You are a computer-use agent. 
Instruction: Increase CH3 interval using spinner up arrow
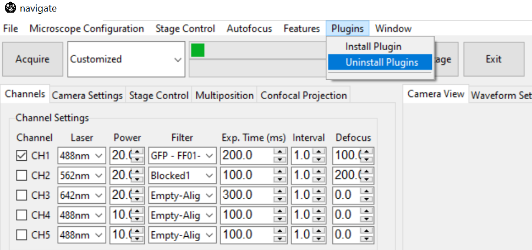[318, 192]
